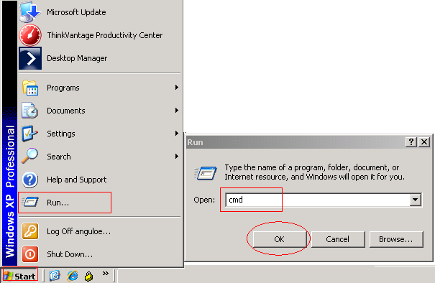Screen dimensions: 435x283
Task: Open the Settings menu item
Action: 100,134
